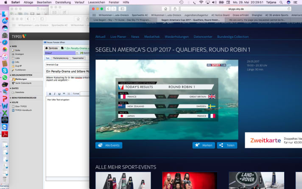Open Safari compass icon in the Dock
This screenshot has width=302, height=189.
pos(5,42)
